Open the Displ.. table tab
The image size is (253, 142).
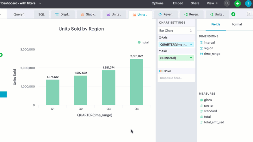[63, 15]
